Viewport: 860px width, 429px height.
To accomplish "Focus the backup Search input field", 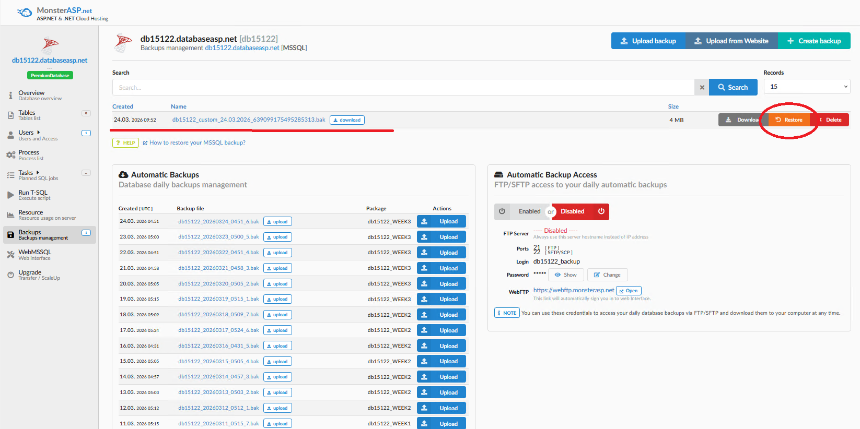I will (x=403, y=88).
